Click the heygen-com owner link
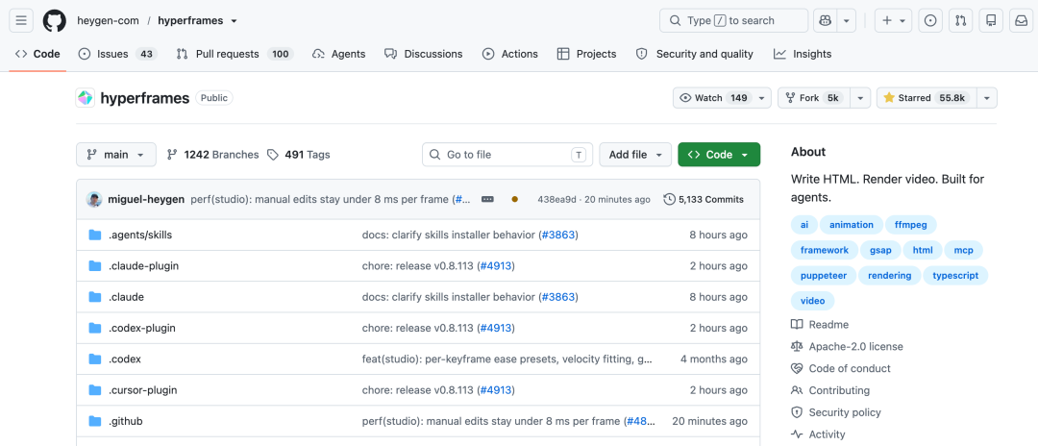Screen dimensions: 1038x446 click(108, 20)
